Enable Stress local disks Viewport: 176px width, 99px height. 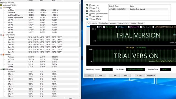pos(90,16)
